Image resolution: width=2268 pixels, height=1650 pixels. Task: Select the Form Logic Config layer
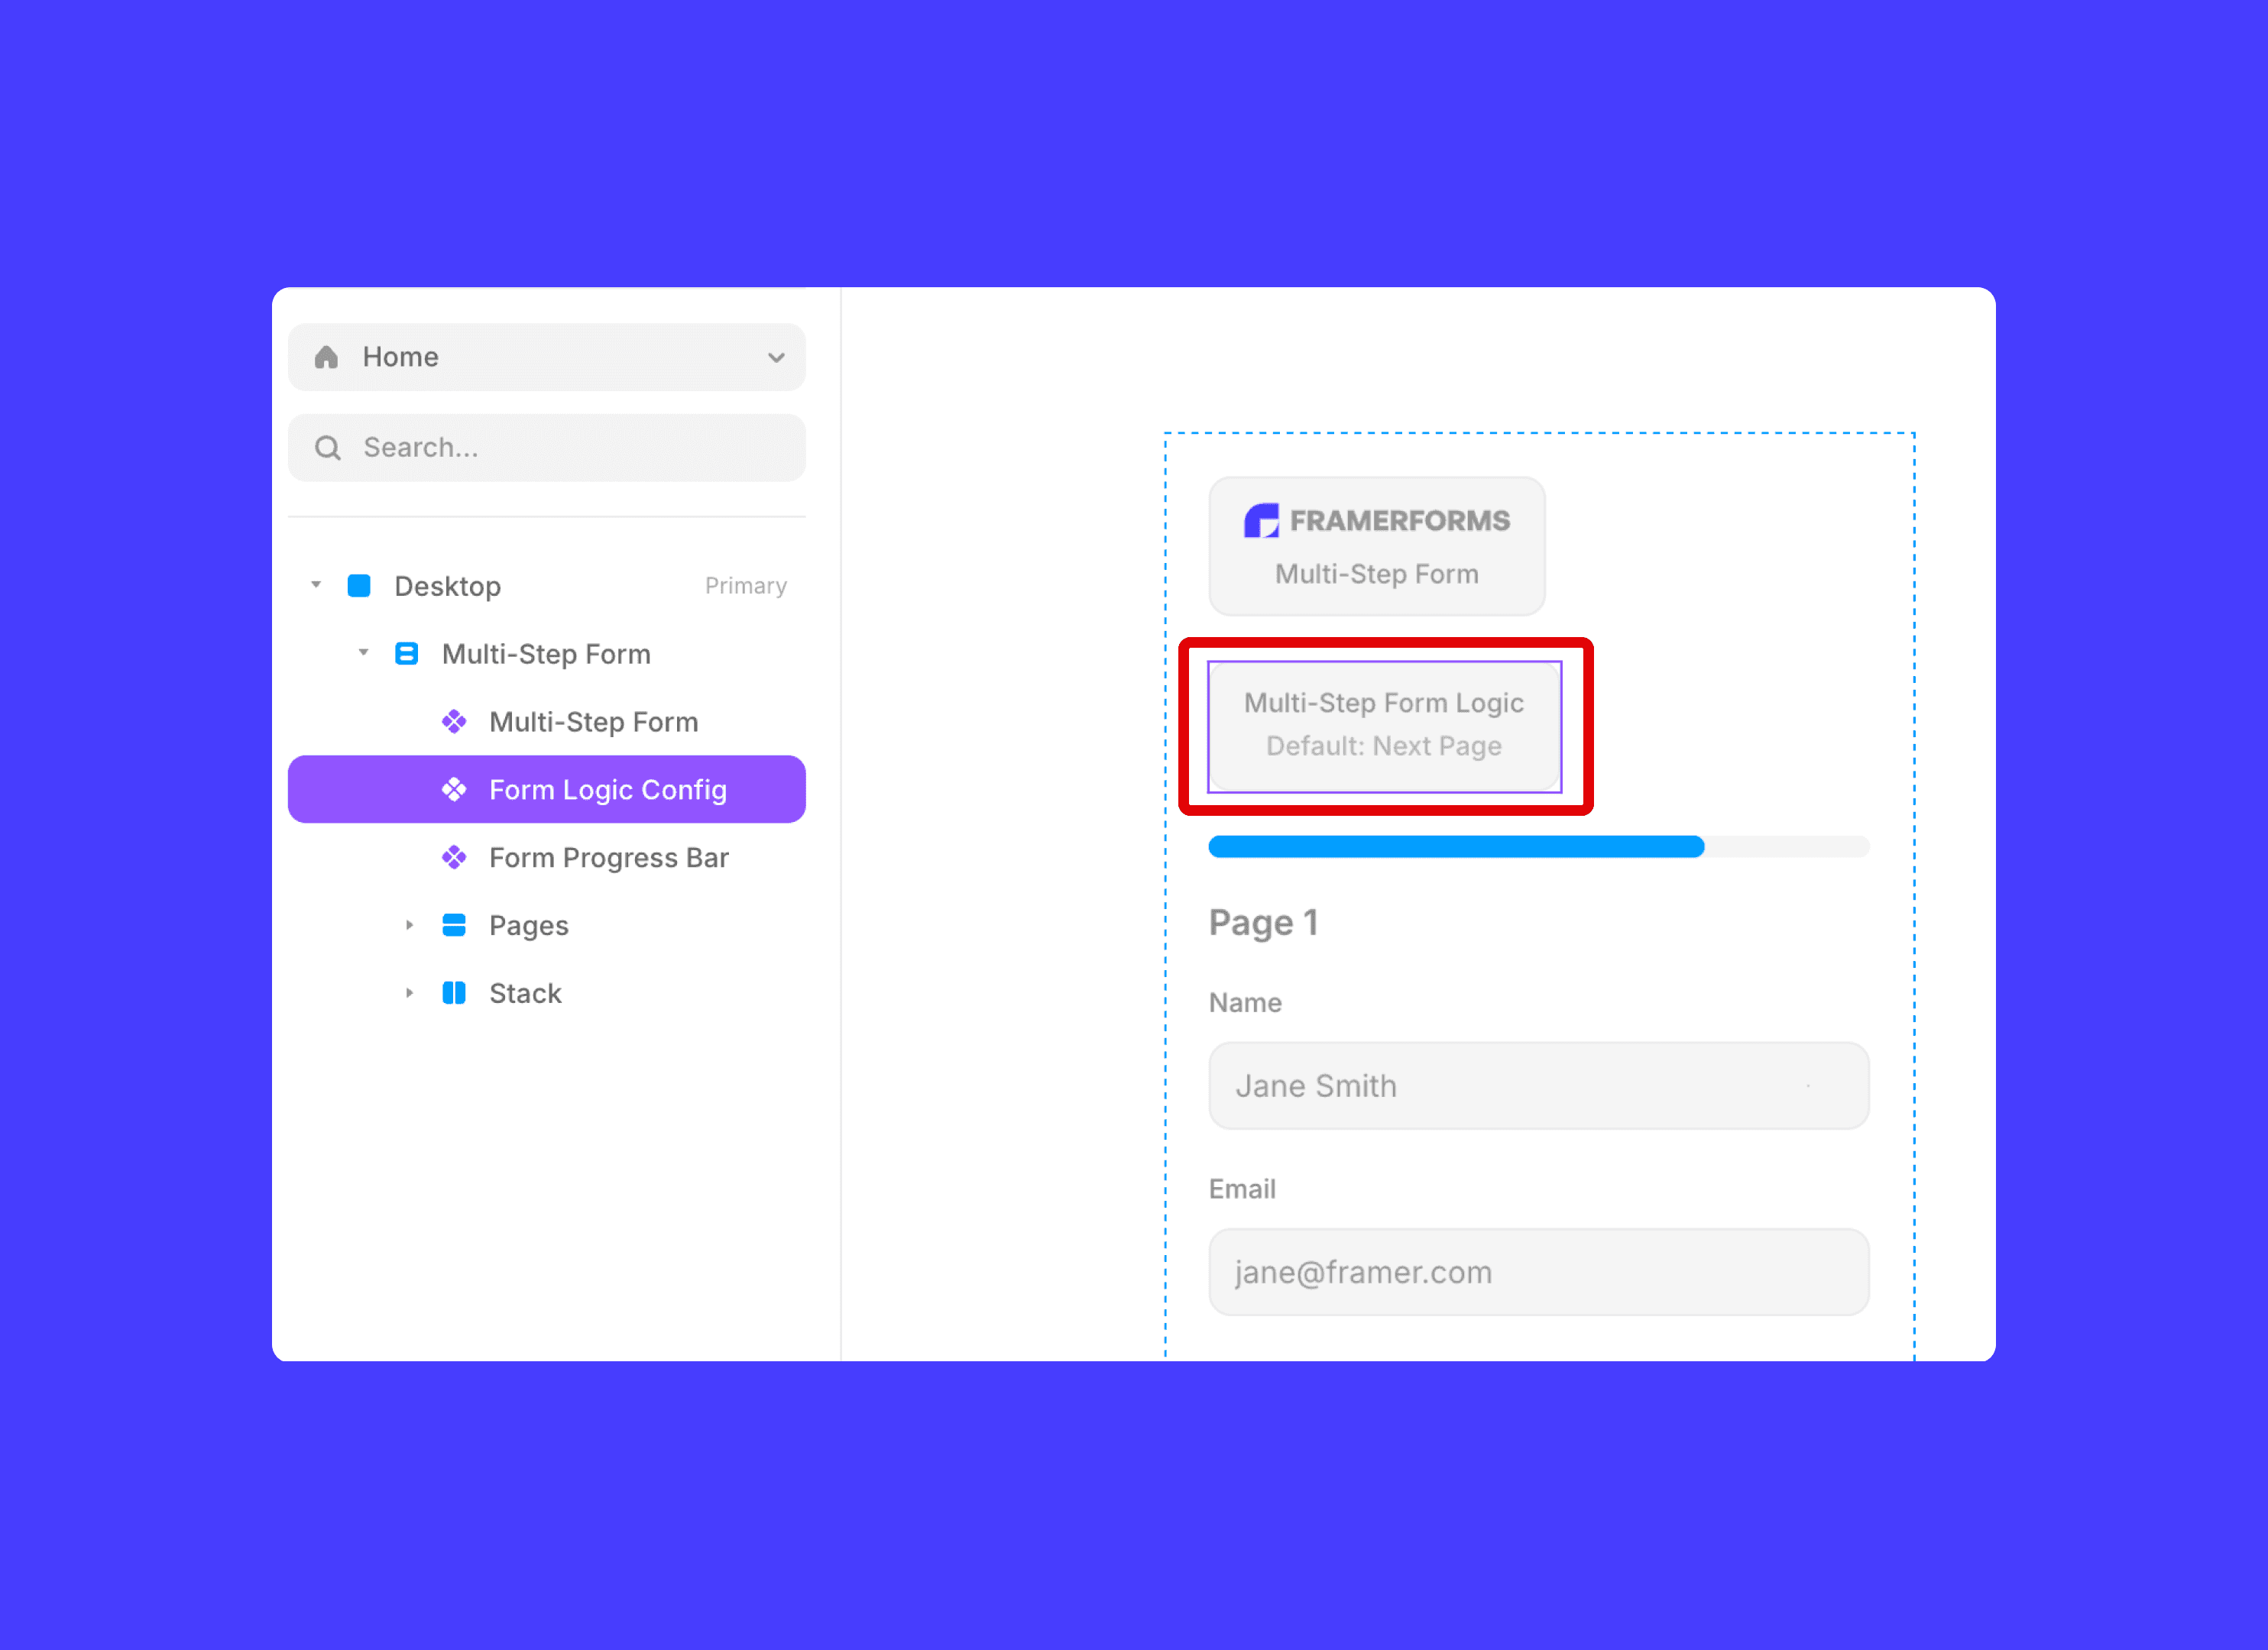click(x=607, y=790)
